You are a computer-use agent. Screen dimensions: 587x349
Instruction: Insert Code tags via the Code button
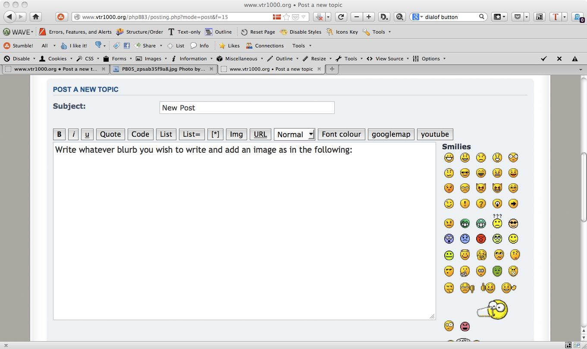pos(140,134)
